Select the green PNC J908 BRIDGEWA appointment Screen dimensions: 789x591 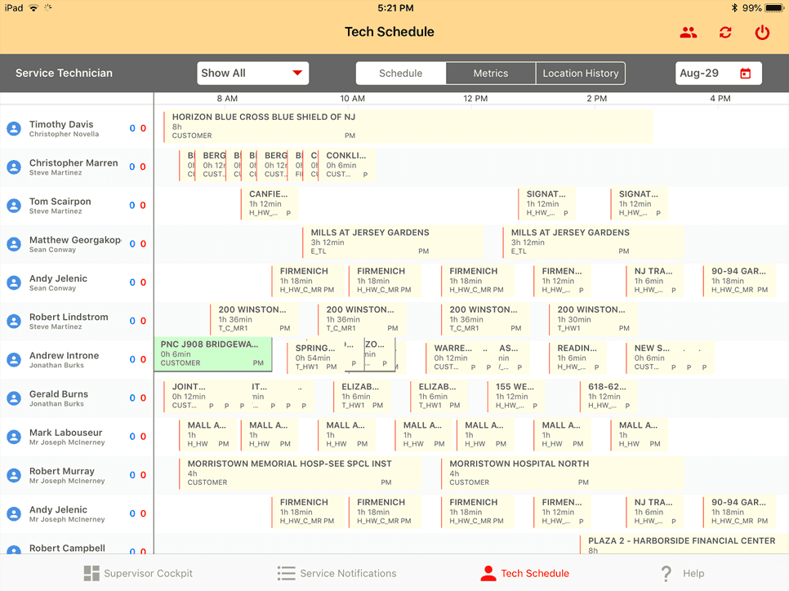[213, 354]
